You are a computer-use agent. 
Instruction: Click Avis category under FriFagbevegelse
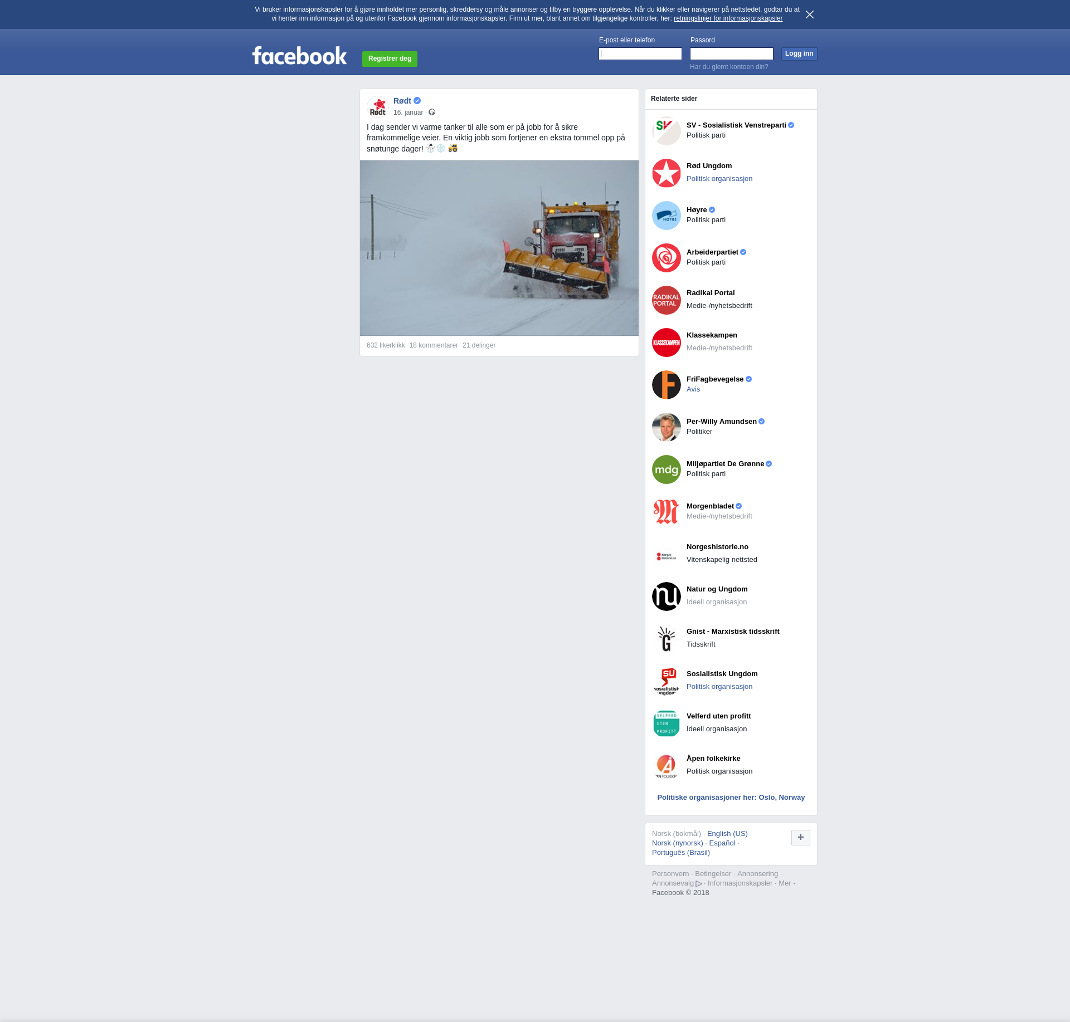pos(693,389)
